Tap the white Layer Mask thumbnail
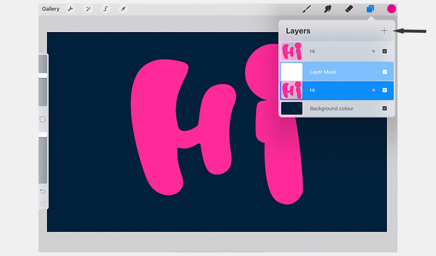Viewport: 436px width, 256px height. tap(292, 72)
